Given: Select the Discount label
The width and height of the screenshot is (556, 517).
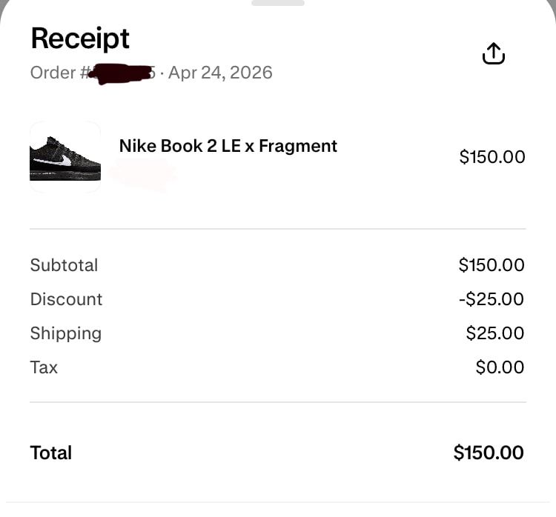Looking at the screenshot, I should [x=66, y=299].
